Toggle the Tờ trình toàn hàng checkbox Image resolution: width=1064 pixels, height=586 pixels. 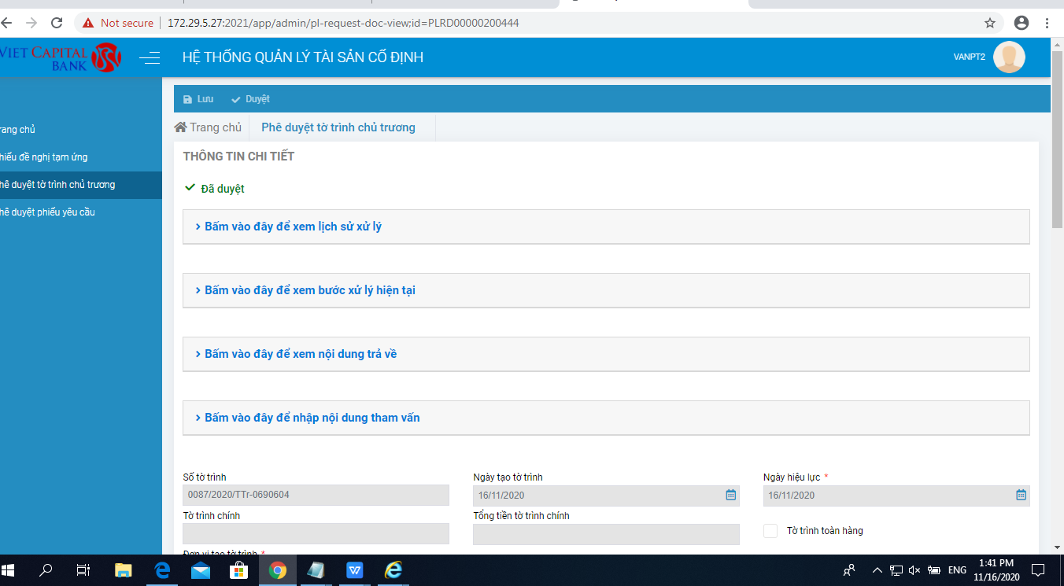[770, 531]
